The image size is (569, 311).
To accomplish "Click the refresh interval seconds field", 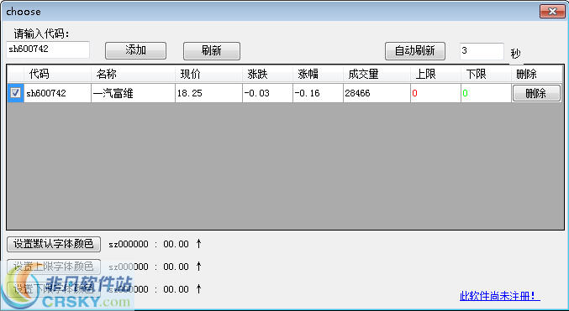I will click(482, 51).
